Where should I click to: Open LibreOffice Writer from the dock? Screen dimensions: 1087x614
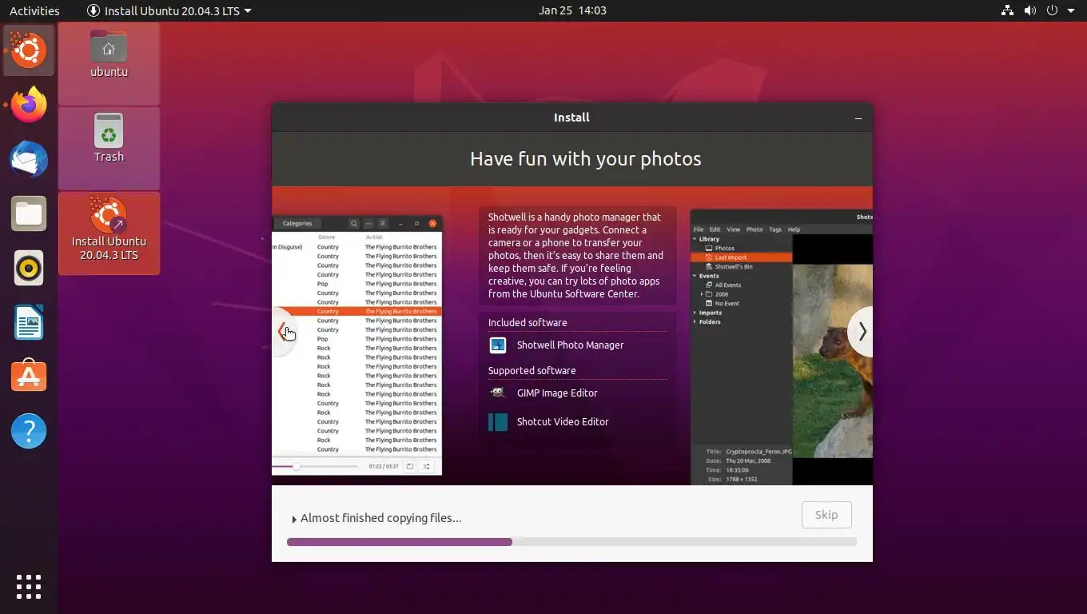(29, 322)
